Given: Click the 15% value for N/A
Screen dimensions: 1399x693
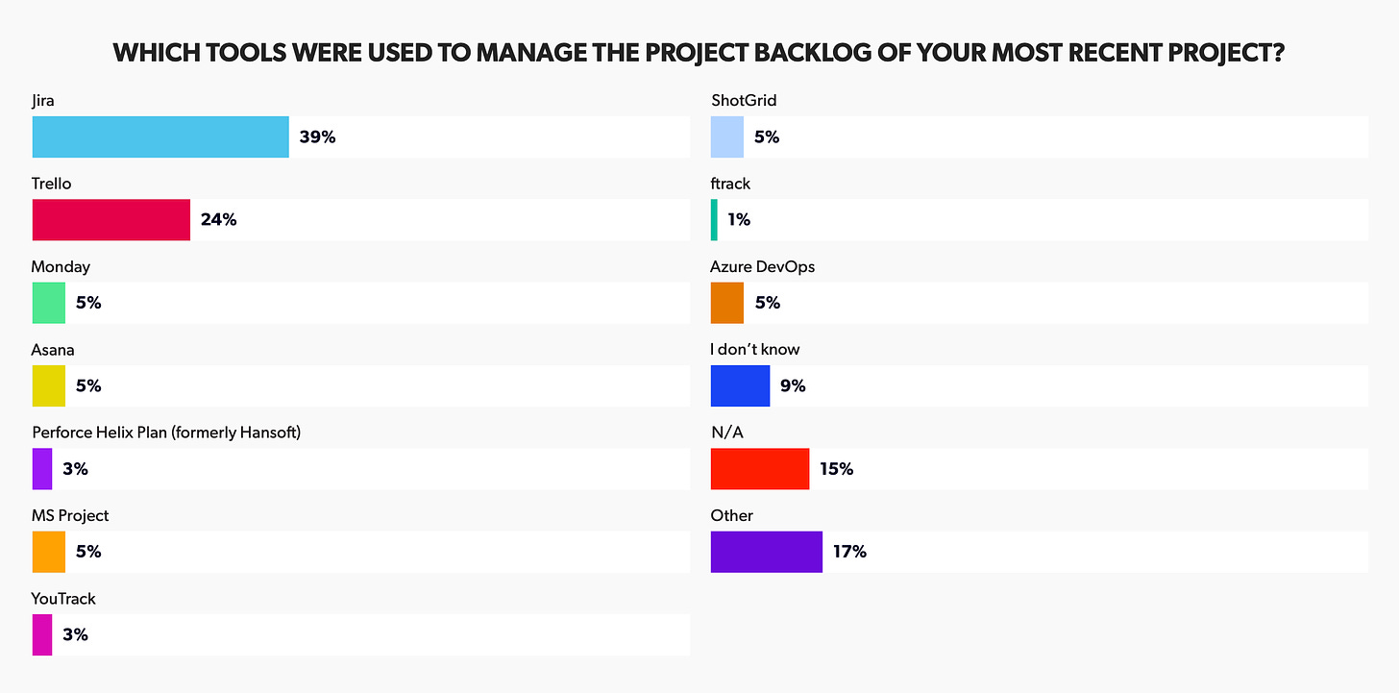Looking at the screenshot, I should coord(836,469).
